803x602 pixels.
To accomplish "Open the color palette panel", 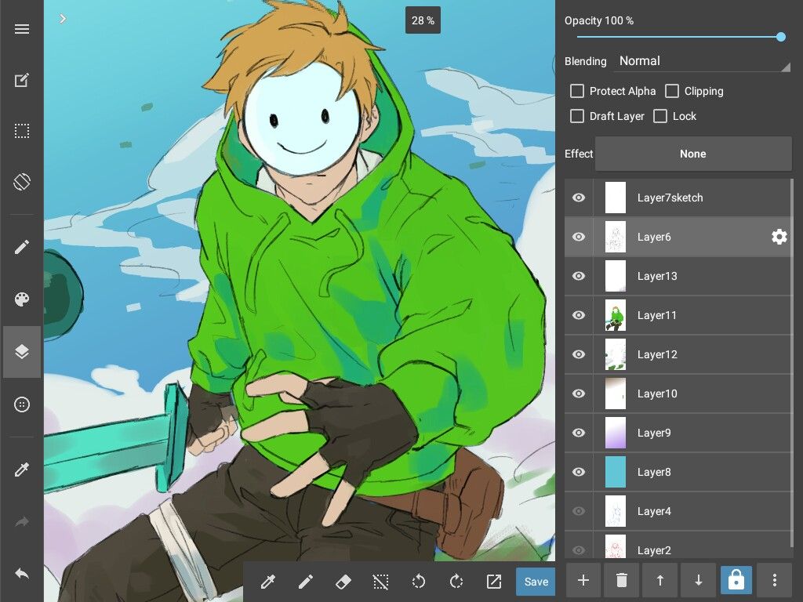I will tap(21, 299).
